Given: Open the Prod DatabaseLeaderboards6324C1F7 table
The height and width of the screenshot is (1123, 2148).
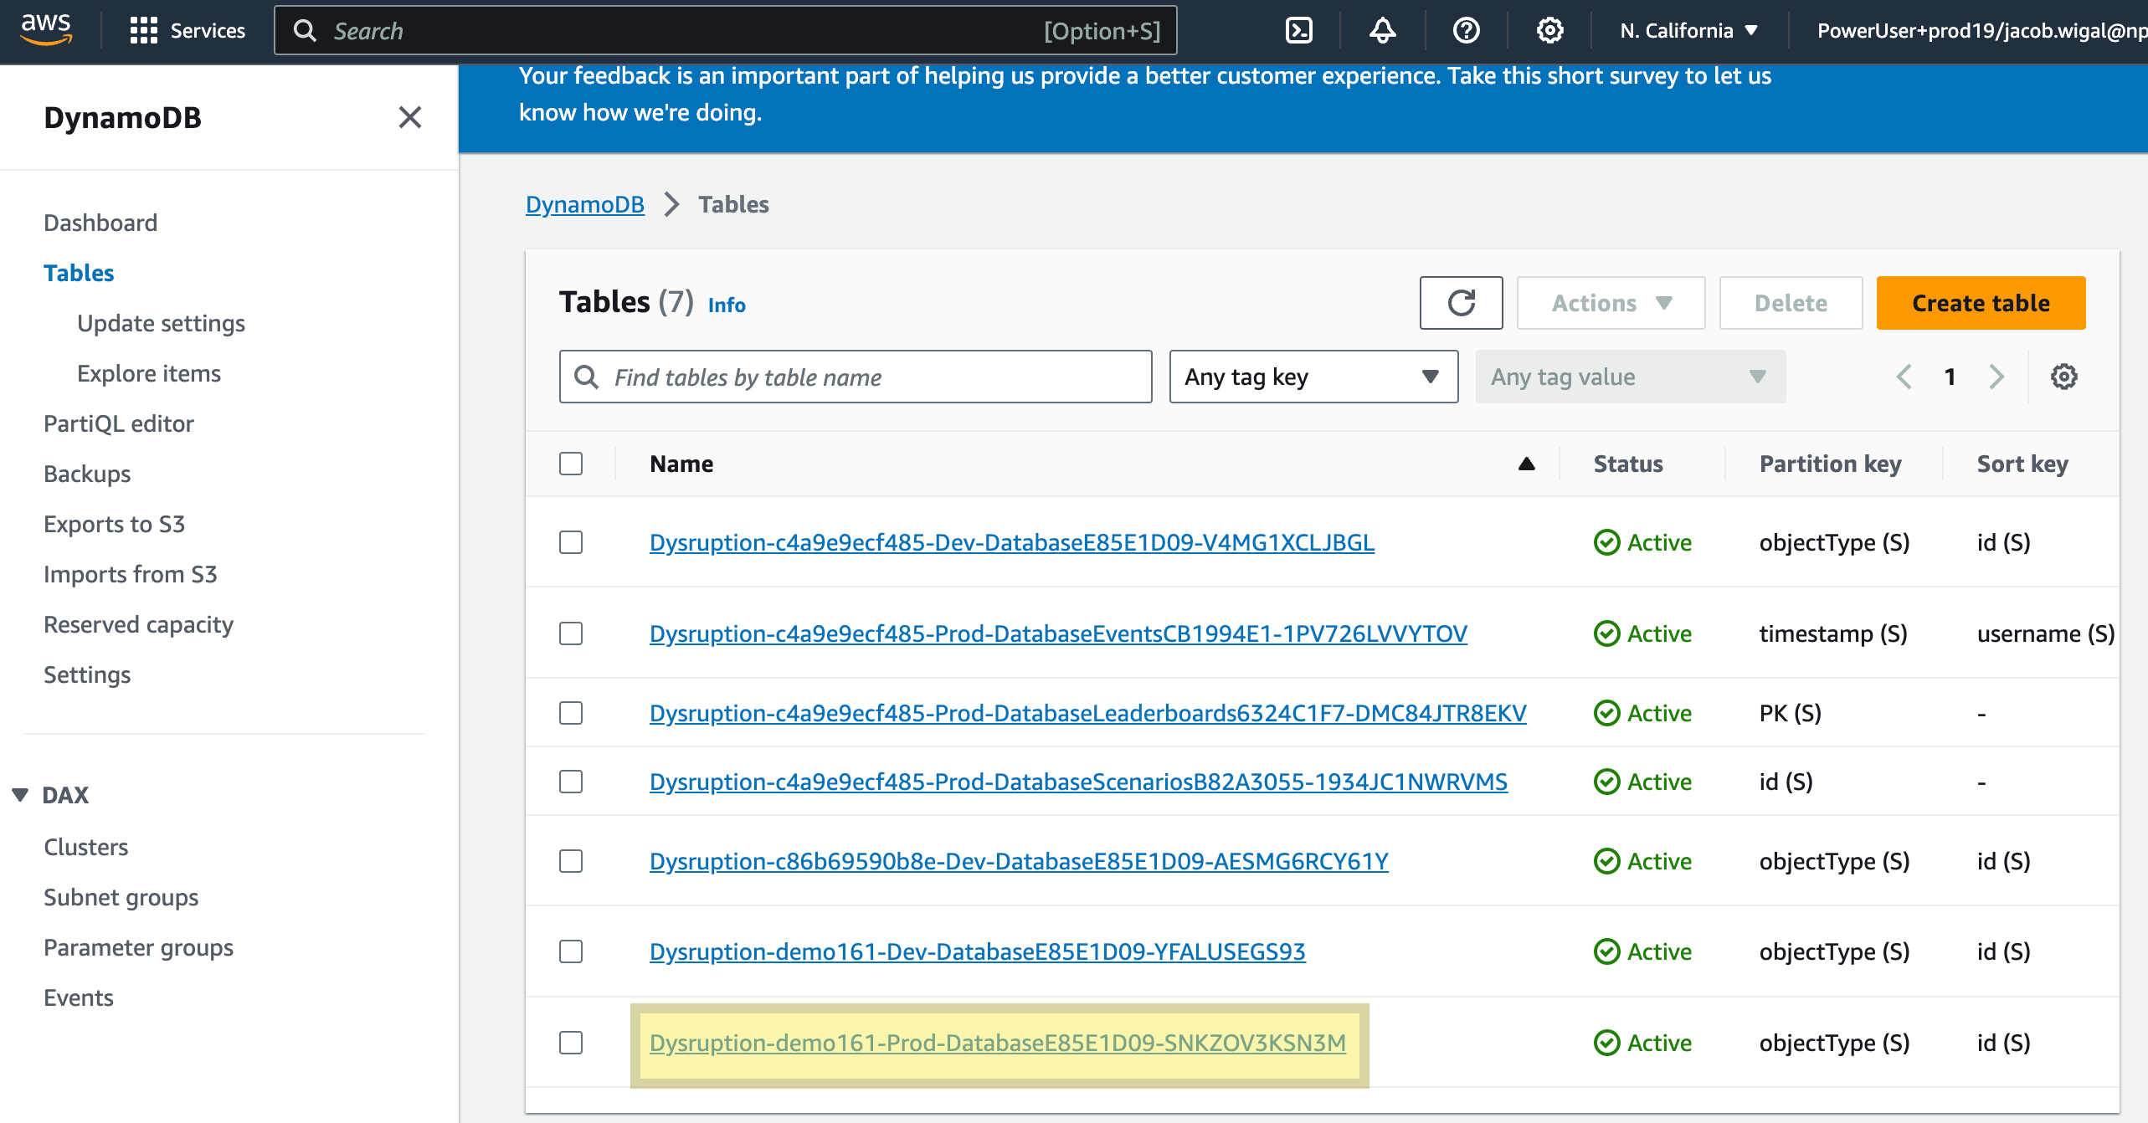Looking at the screenshot, I should click(x=1088, y=713).
